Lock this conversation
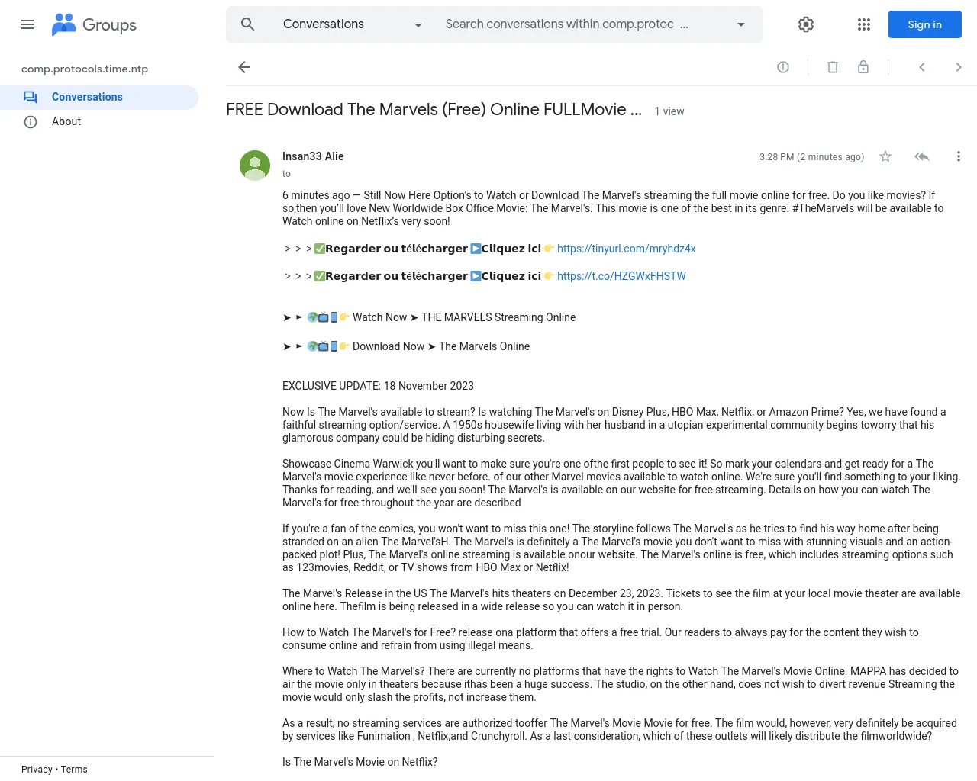This screenshot has height=781, width=977. coord(863,67)
